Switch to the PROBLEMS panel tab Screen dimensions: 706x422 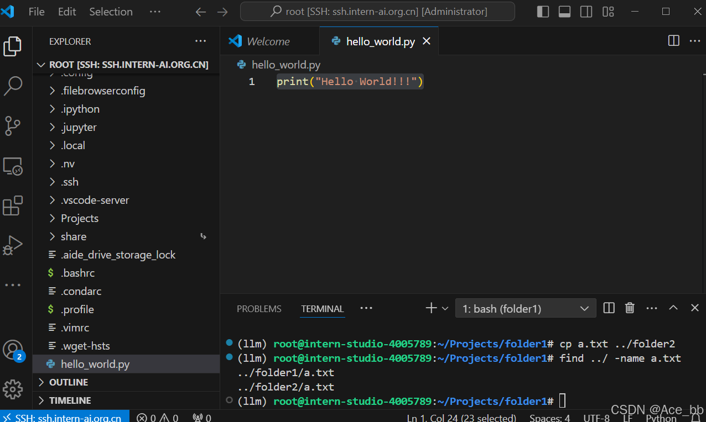259,309
